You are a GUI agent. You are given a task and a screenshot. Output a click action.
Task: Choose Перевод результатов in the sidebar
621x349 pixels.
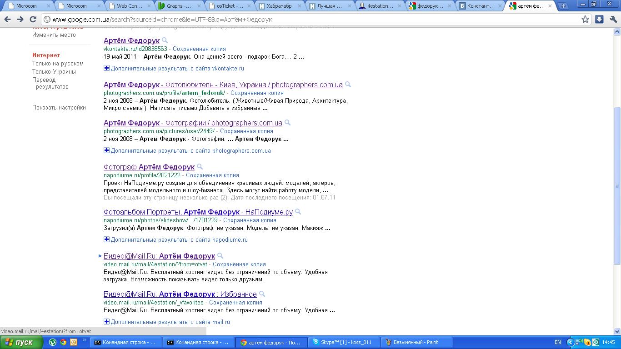point(50,83)
